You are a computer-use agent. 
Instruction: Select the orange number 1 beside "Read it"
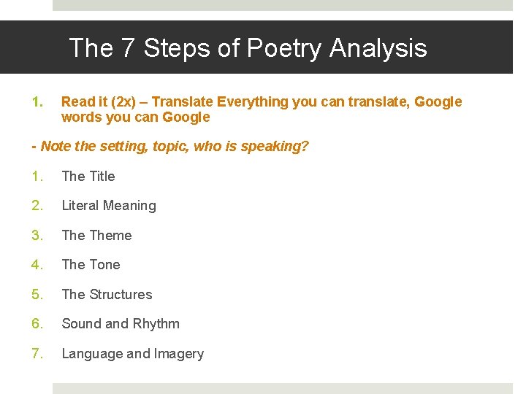37,102
